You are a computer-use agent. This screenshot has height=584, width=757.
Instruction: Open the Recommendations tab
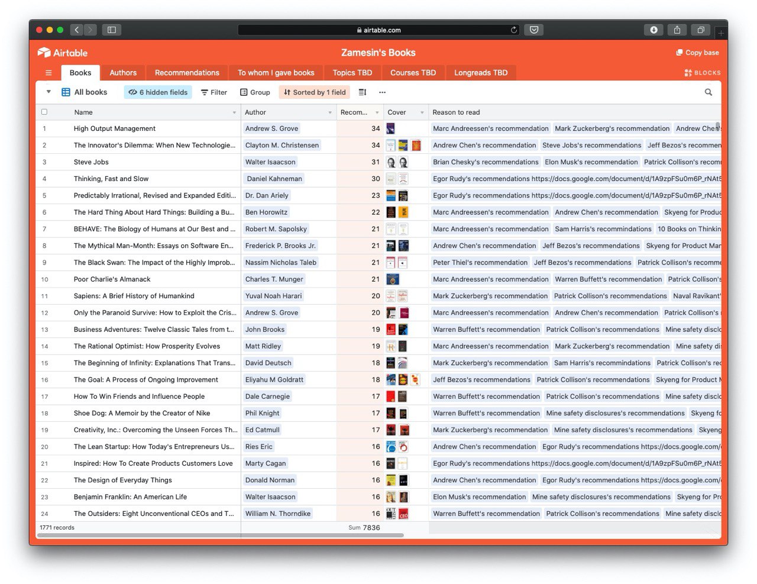[x=187, y=73]
